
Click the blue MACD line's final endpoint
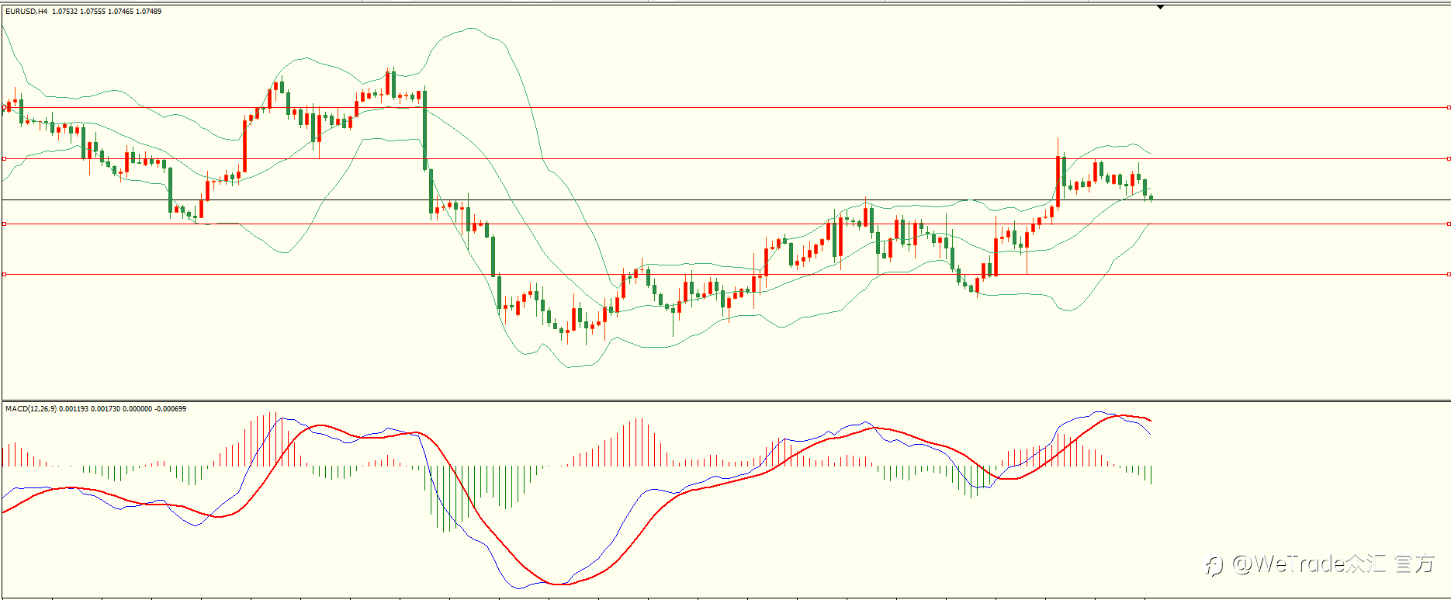pos(1150,434)
